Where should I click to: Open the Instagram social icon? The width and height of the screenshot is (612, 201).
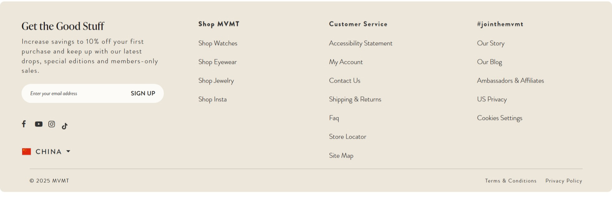[52, 124]
